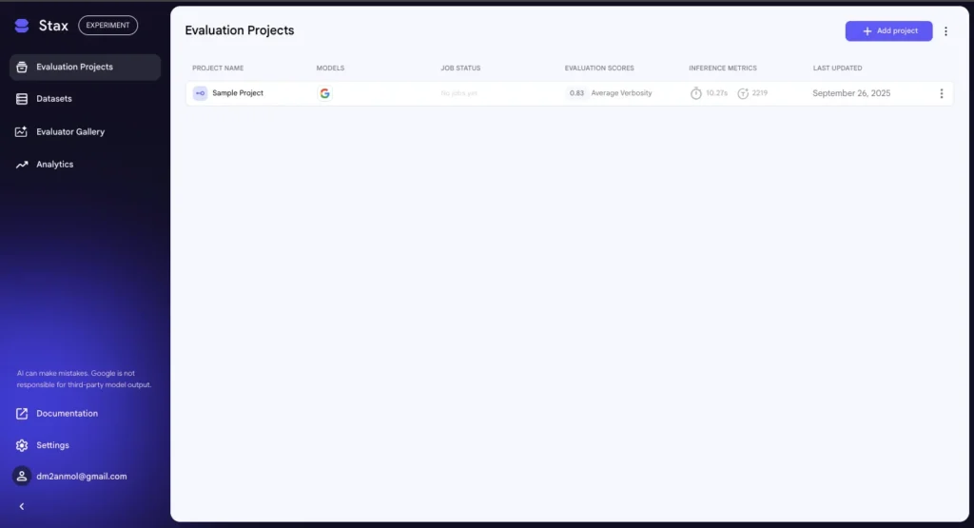The height and width of the screenshot is (528, 974).
Task: Open the page-level more options menu
Action: coord(946,31)
